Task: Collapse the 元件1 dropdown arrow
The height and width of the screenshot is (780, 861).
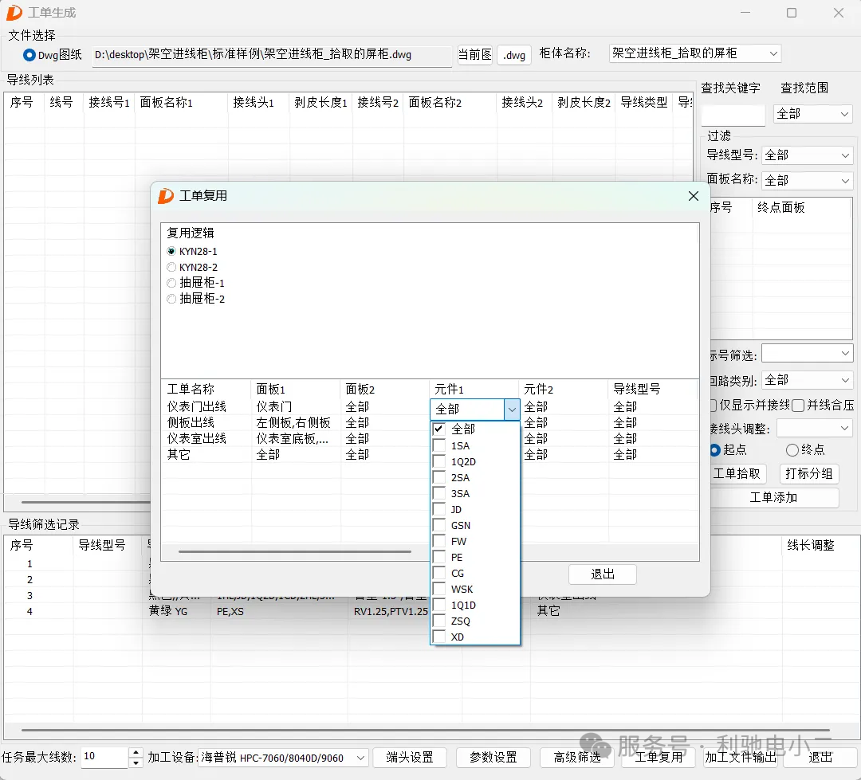Action: tap(512, 409)
